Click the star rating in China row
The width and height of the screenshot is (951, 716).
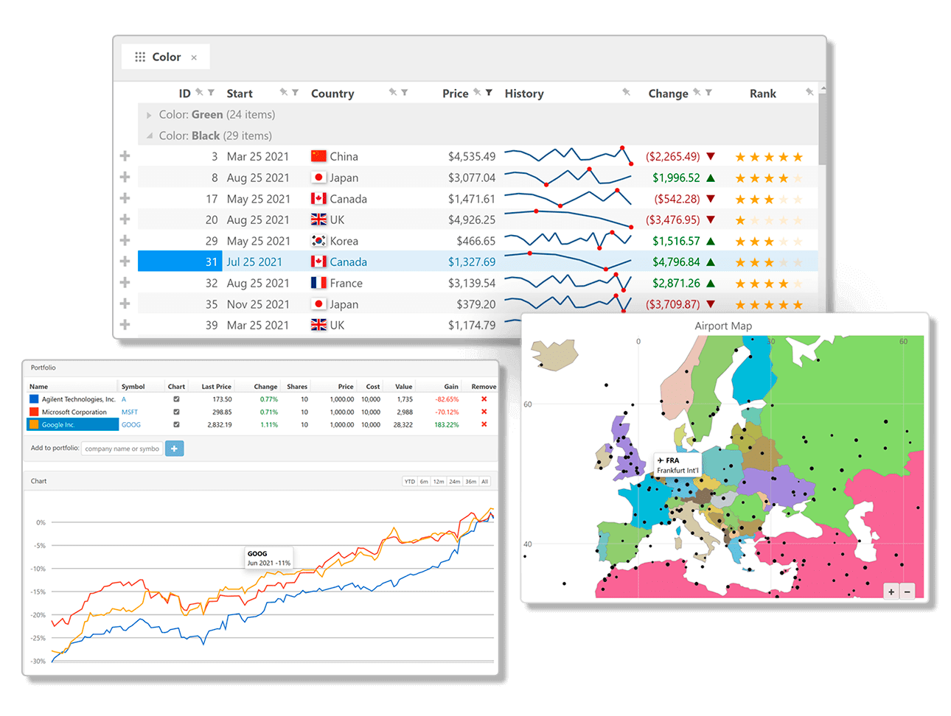(769, 157)
